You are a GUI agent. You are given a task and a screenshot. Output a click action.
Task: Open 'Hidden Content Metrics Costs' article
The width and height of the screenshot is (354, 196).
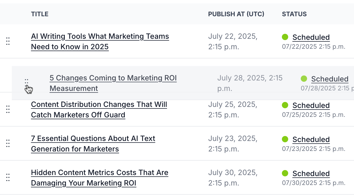coord(100,173)
